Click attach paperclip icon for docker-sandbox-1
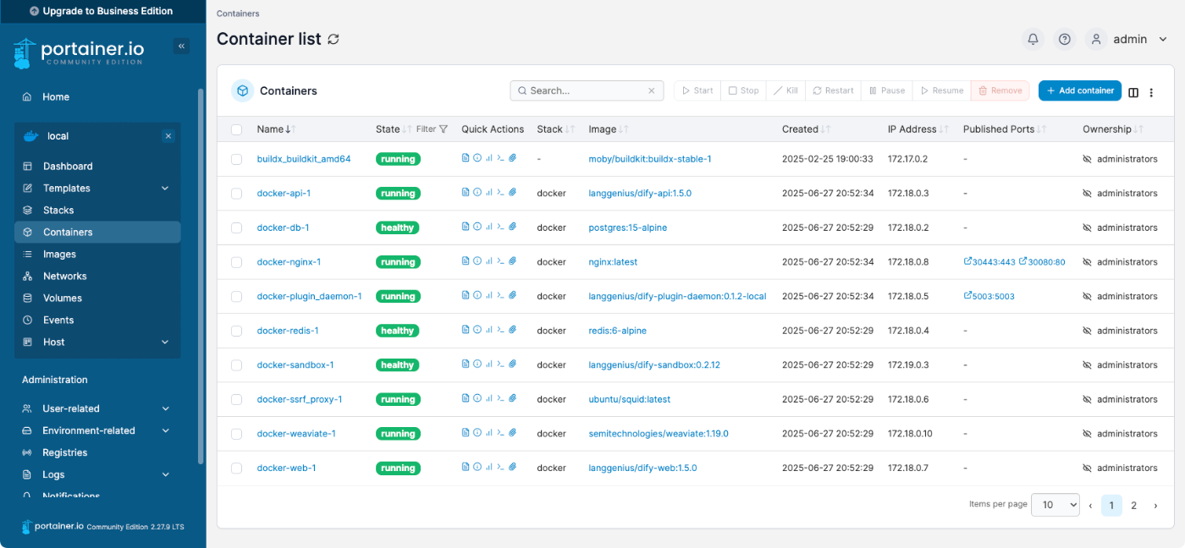 (x=512, y=364)
